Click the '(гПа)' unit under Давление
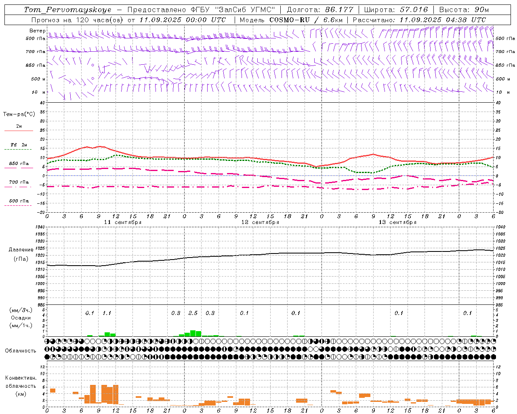Screen dimensions: 517x414 click(21, 259)
